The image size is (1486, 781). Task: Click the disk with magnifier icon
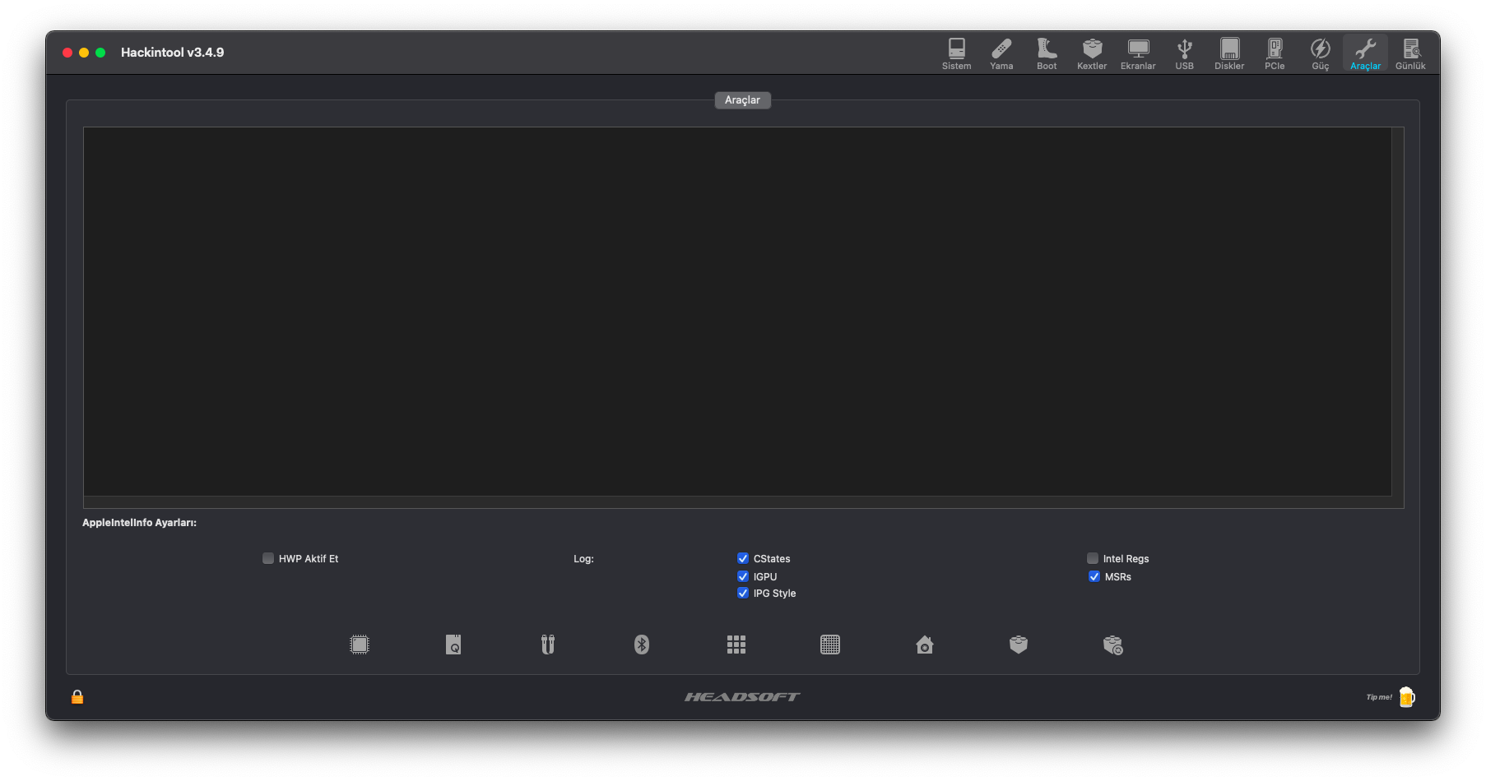[453, 645]
